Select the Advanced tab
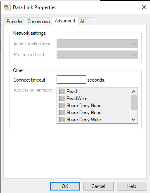Viewport: 150px width, 193px height. pos(65,21)
